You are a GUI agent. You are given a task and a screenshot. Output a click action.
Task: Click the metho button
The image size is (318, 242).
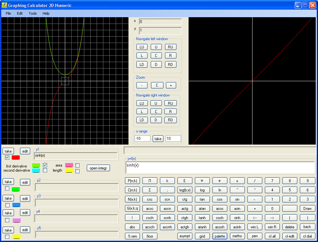[237, 236]
